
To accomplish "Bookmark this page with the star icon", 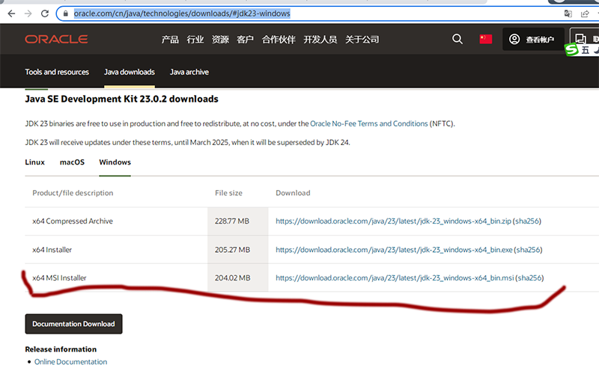I will point(597,13).
